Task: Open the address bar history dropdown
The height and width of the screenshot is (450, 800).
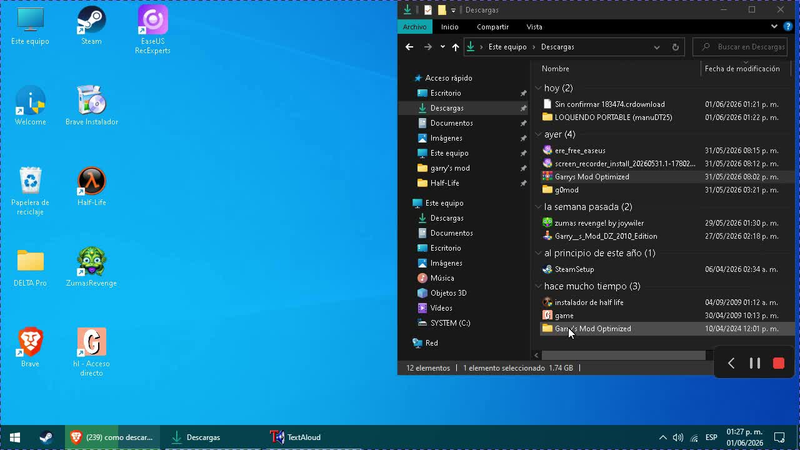Action: (x=657, y=47)
